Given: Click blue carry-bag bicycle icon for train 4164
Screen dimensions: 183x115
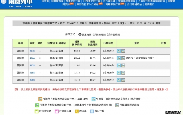Looking at the screenshot, I should tap(119, 58).
